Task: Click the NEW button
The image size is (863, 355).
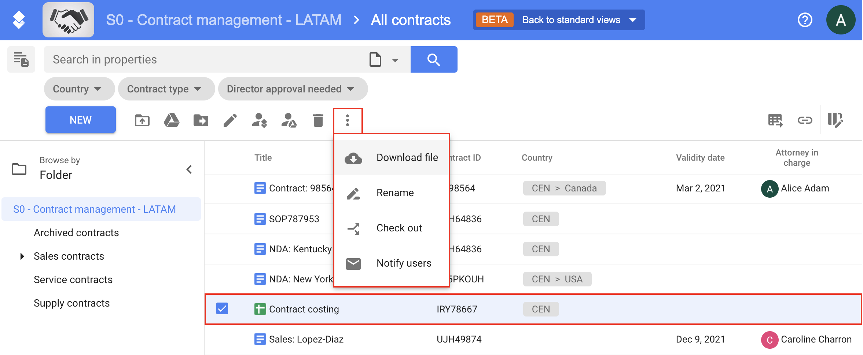Action: [81, 120]
